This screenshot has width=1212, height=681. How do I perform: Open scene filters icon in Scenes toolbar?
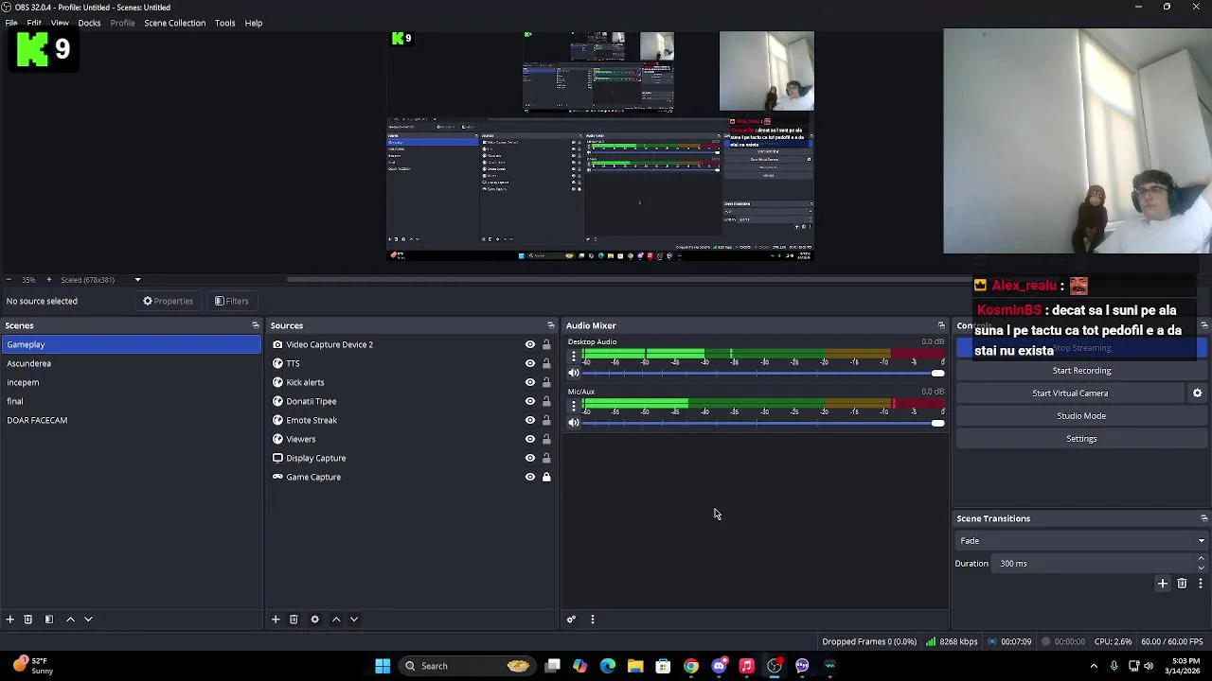(x=48, y=620)
